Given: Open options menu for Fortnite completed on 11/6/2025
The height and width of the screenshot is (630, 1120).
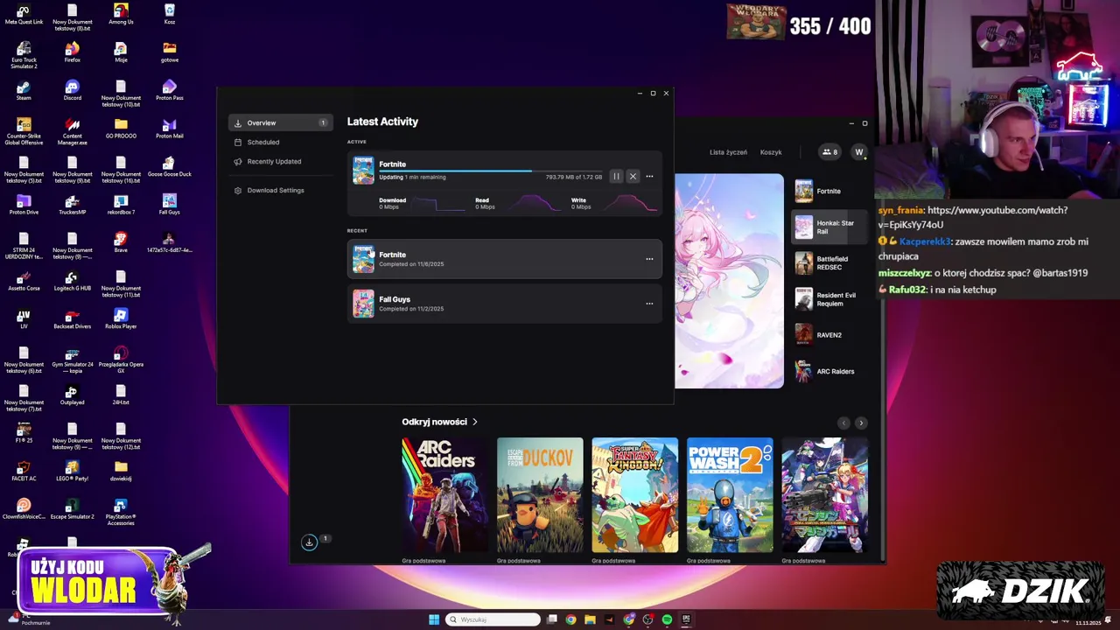Looking at the screenshot, I should click(x=649, y=259).
